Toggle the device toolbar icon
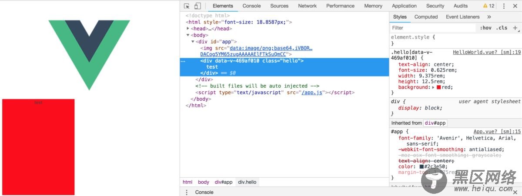Screen dimensions: 522x196 197,6
